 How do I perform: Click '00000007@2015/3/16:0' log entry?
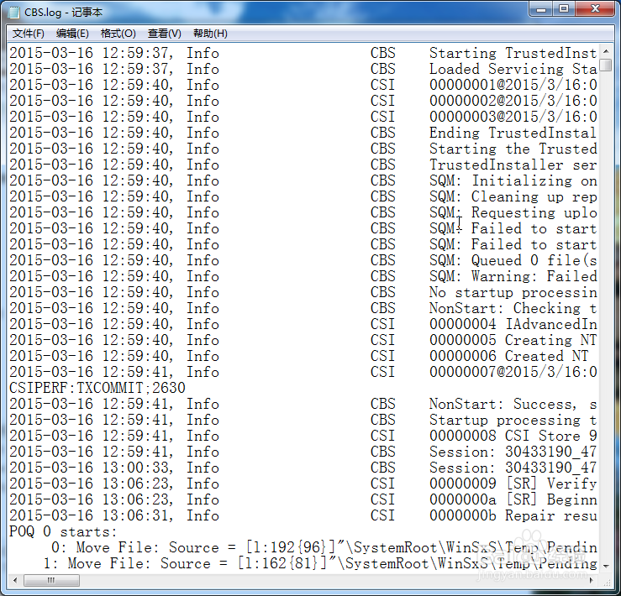pyautogui.click(x=513, y=372)
